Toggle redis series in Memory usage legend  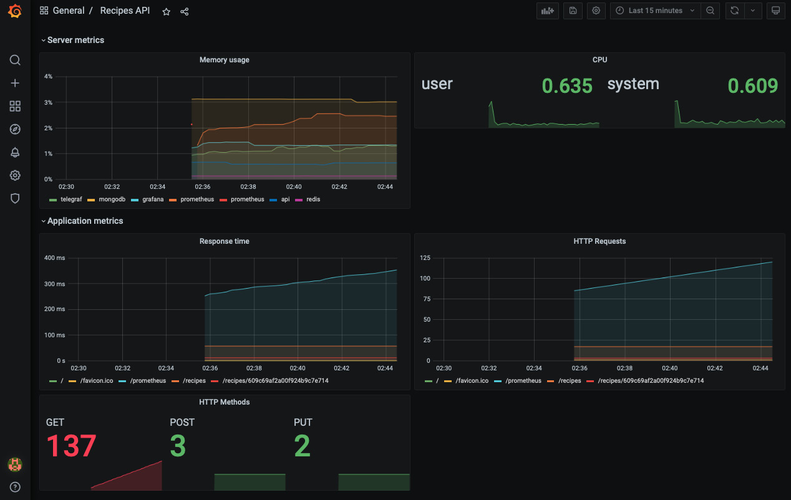[313, 200]
